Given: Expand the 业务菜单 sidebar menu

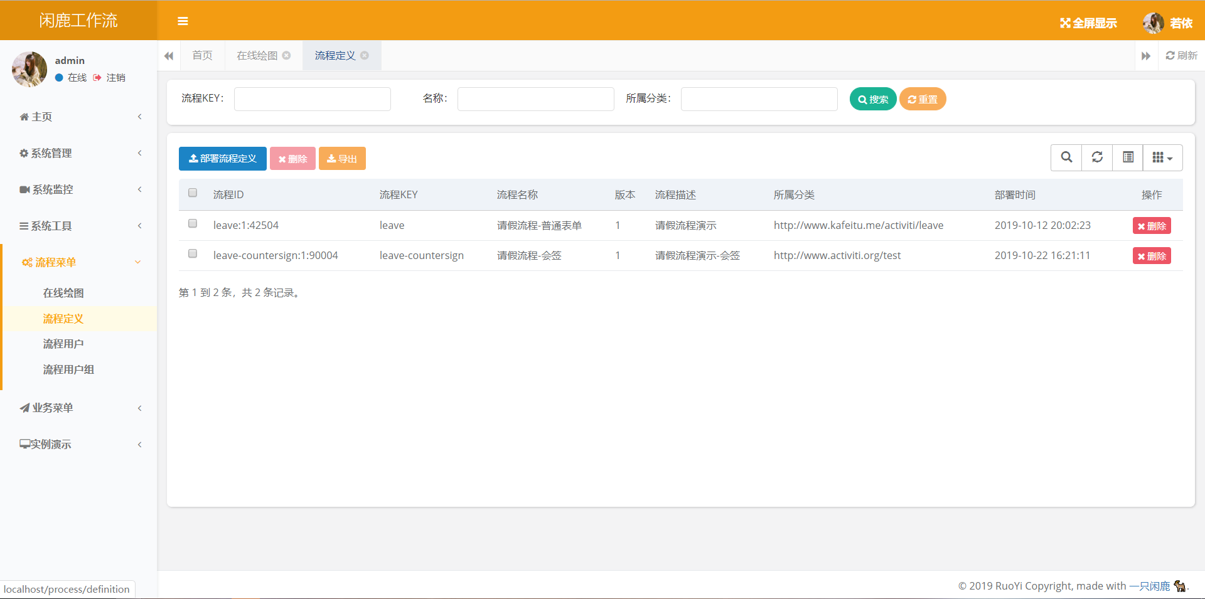Looking at the screenshot, I should tap(78, 408).
